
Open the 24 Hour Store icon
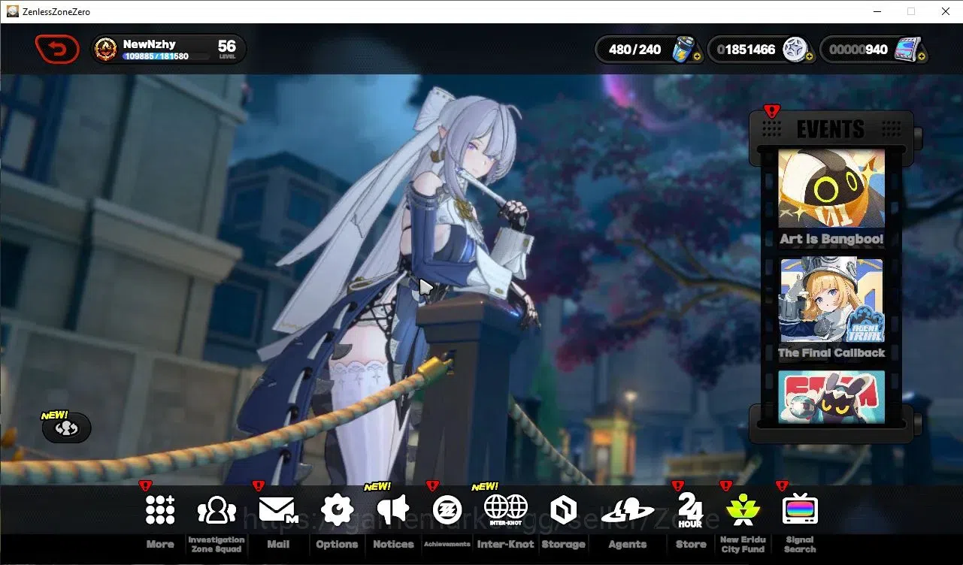point(690,510)
